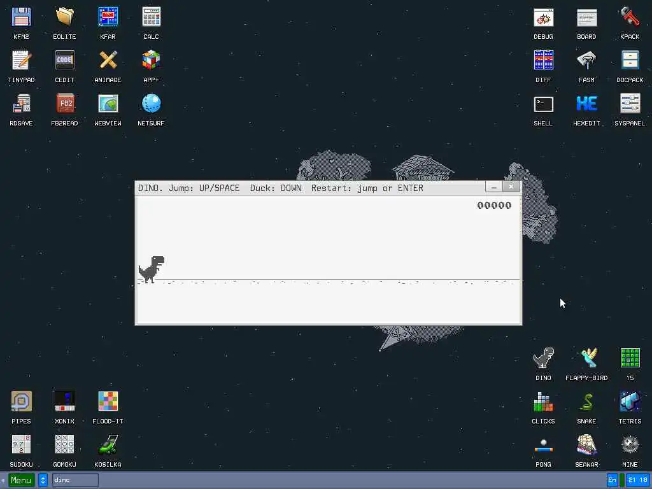Image resolution: width=652 pixels, height=489 pixels.
Task: Launch the SNAKE game
Action: pos(586,402)
